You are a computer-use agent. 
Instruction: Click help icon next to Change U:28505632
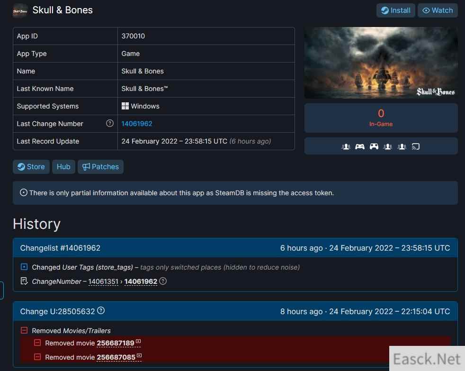101,310
